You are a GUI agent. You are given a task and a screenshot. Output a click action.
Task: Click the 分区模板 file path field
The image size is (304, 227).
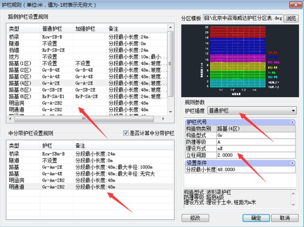tap(242, 18)
